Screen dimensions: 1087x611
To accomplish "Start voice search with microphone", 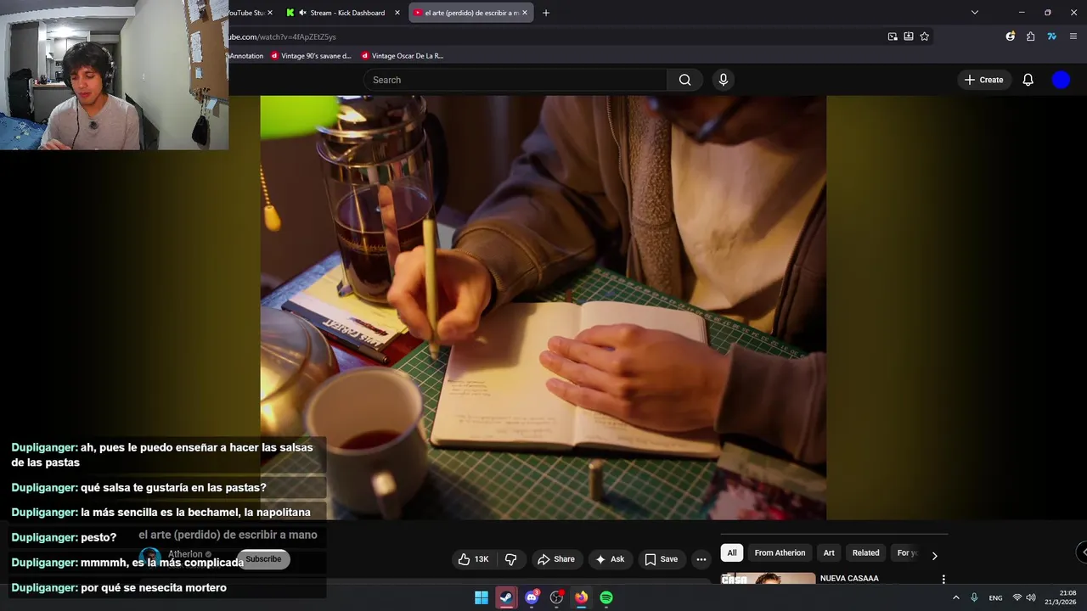I will (x=723, y=80).
